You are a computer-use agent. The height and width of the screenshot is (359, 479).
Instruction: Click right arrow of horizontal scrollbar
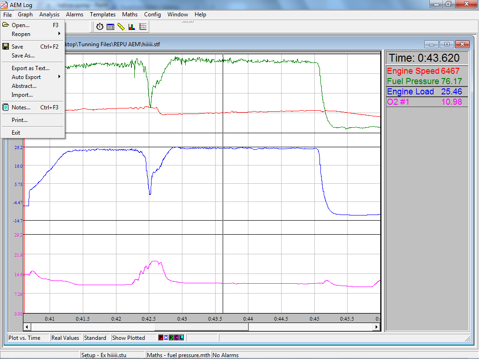(x=377, y=327)
